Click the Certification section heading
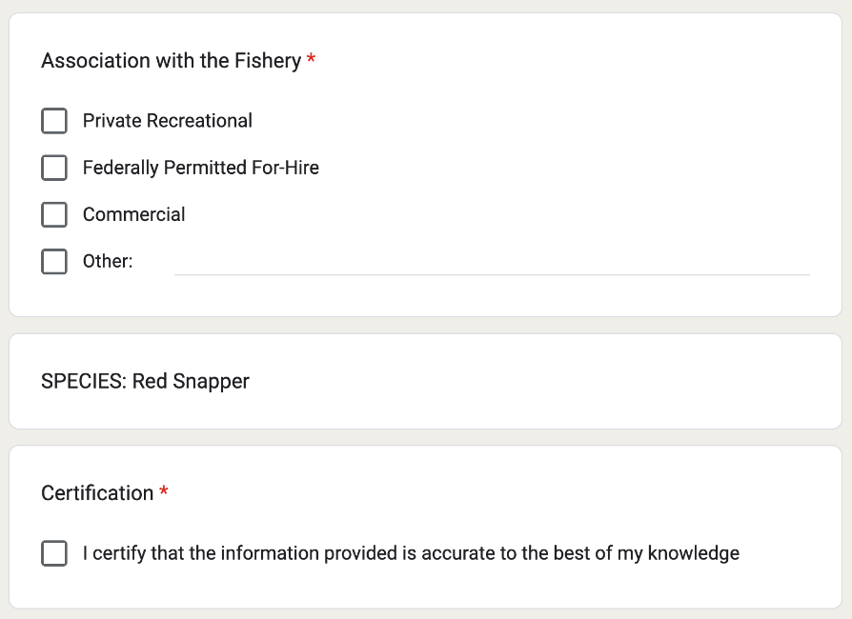 tap(97, 493)
